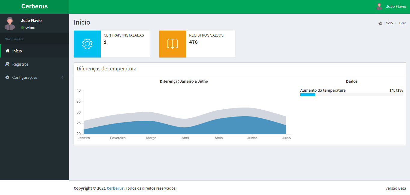Follow the Cerberus link in the footer

click(x=115, y=188)
